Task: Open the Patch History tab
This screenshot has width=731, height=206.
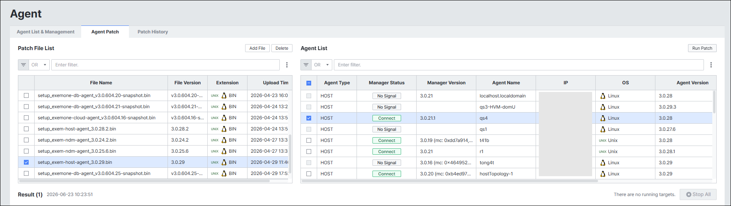Action: (153, 32)
